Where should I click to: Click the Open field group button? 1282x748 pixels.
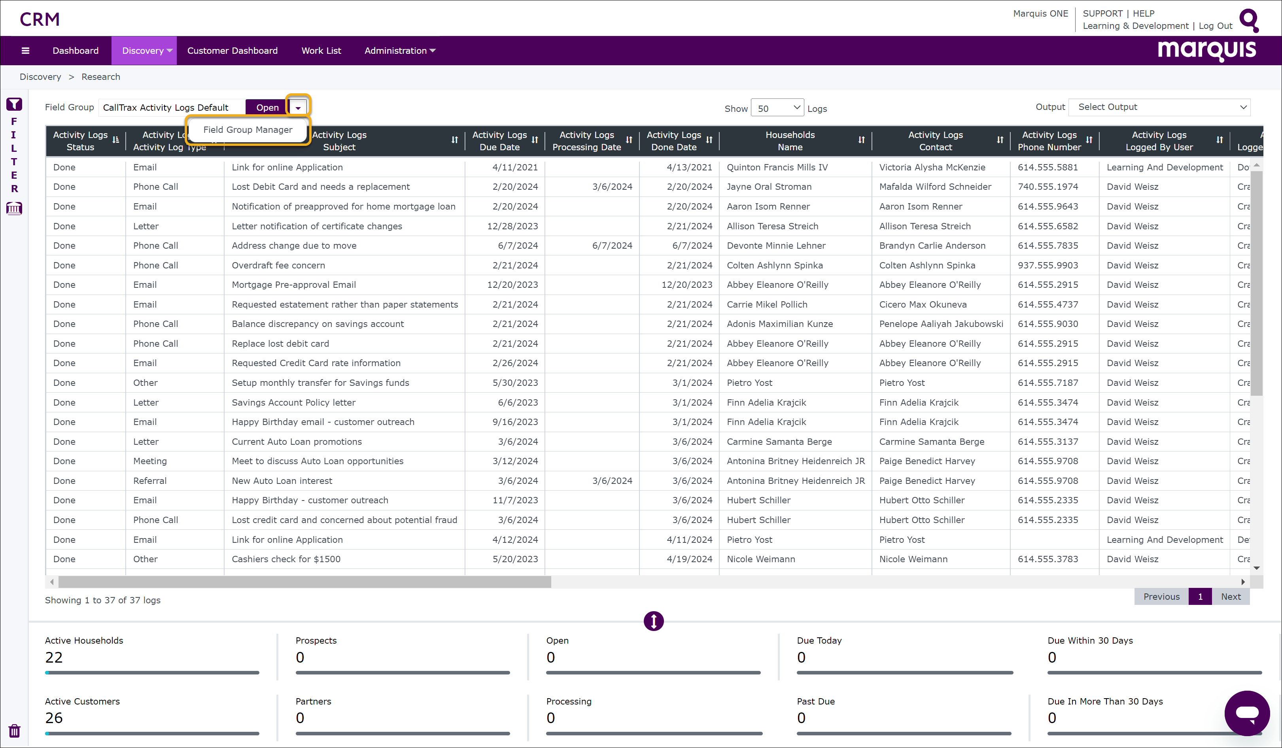[x=267, y=107]
